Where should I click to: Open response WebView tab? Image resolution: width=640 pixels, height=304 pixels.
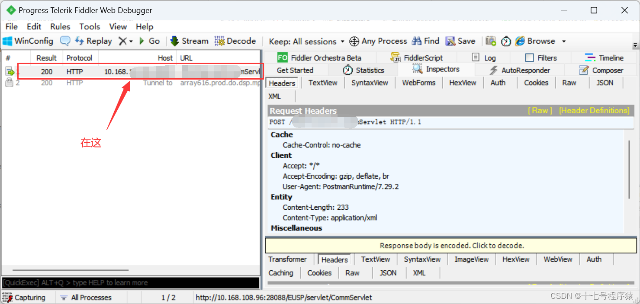tap(558, 259)
